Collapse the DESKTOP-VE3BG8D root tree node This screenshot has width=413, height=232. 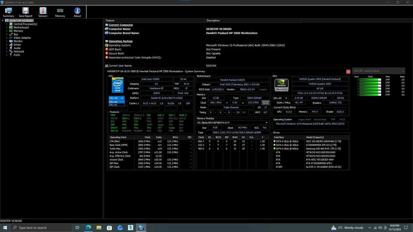coord(2,21)
